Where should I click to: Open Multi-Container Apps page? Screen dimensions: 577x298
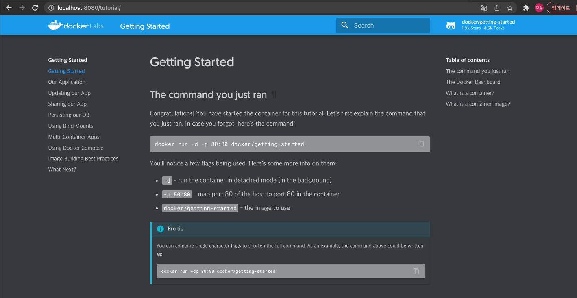pos(74,137)
